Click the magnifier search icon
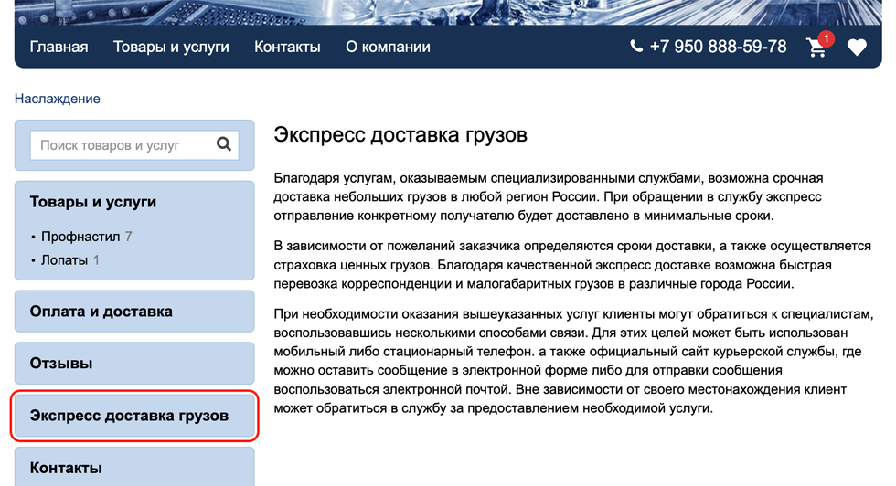The width and height of the screenshot is (896, 486). coord(224,144)
